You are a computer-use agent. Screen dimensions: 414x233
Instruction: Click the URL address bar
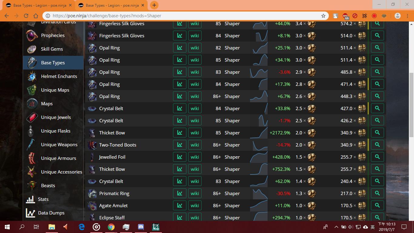coord(182,16)
